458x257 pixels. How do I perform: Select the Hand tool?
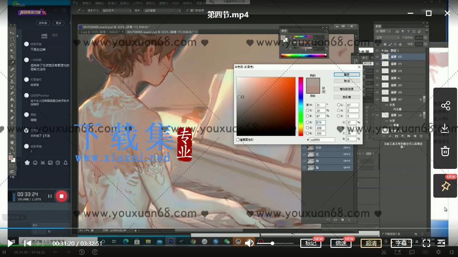coord(12,142)
